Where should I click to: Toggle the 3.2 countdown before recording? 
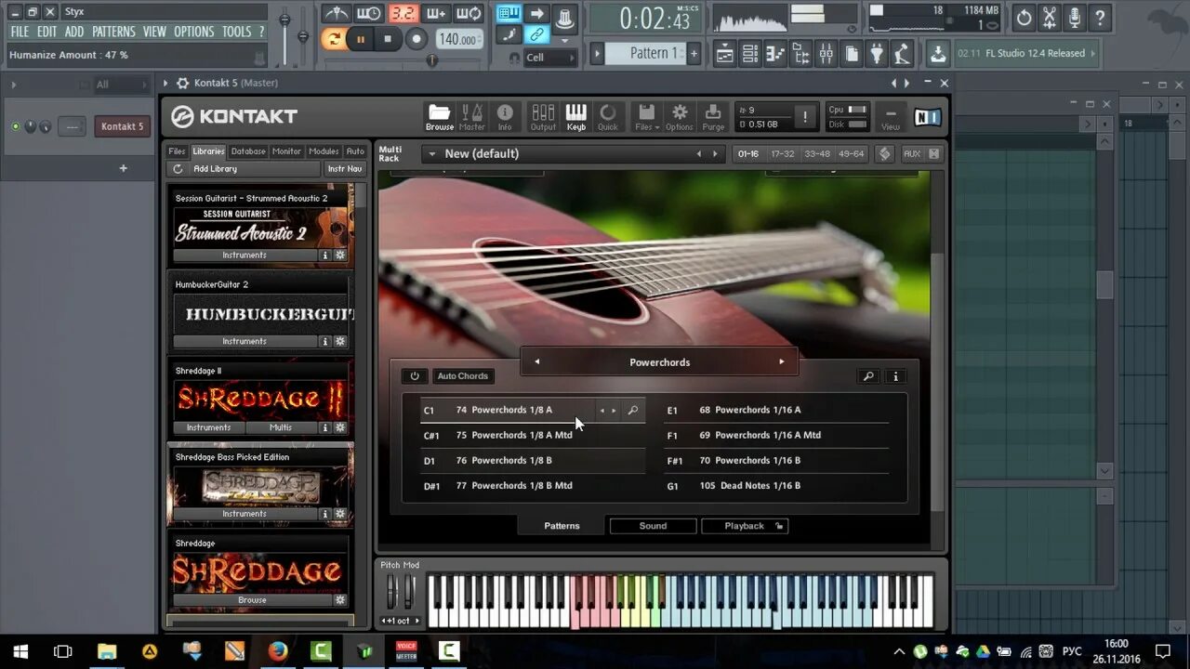click(403, 13)
